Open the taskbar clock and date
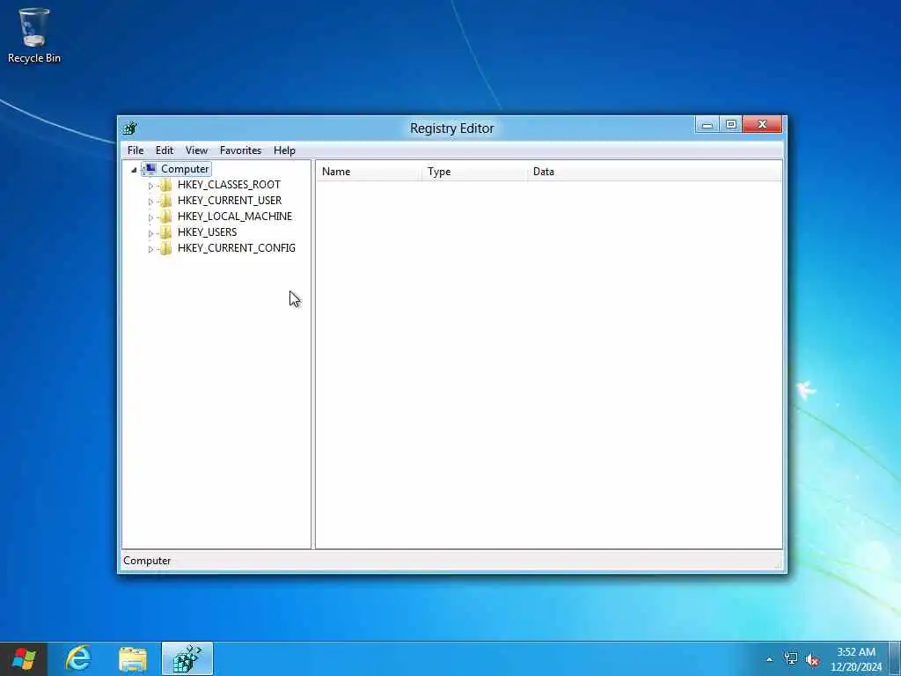Viewport: 901px width, 676px height. 856,659
